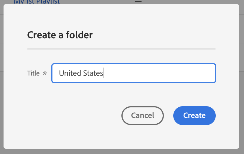The height and width of the screenshot is (154, 244).
Task: Cancel the folder creation dialog
Action: (142, 115)
